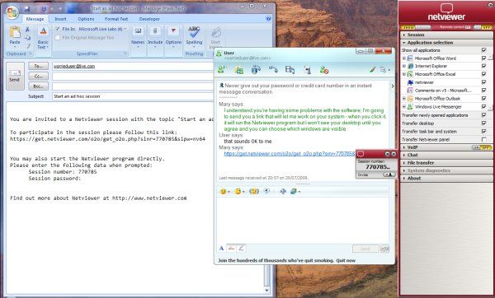This screenshot has height=298, width=495.
Task: Switch the VoIP on/off toggle
Action: [482, 147]
